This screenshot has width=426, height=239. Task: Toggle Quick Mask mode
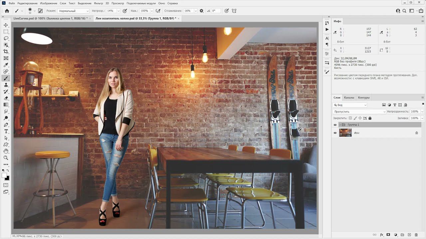click(x=6, y=185)
